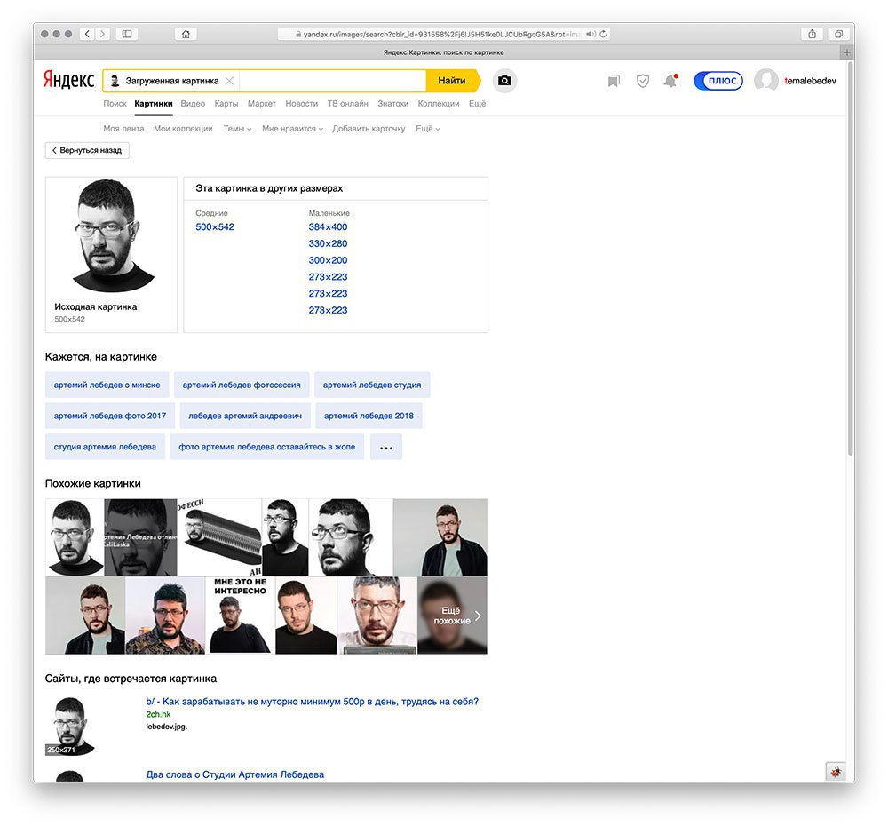This screenshot has width=888, height=826.
Task: Expand the Ещё dropdown in the submenu
Action: click(428, 129)
